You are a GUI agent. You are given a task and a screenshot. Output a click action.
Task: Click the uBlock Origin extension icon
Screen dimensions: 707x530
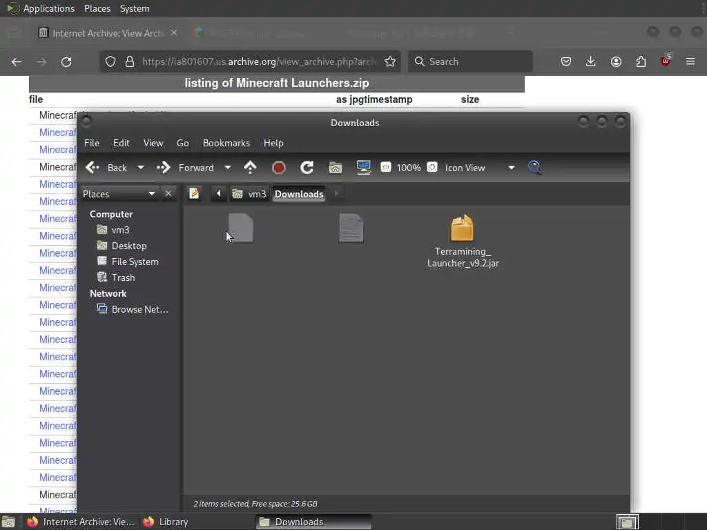tap(666, 61)
